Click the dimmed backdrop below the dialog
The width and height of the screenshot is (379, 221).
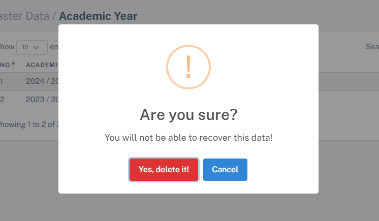[x=188, y=208]
